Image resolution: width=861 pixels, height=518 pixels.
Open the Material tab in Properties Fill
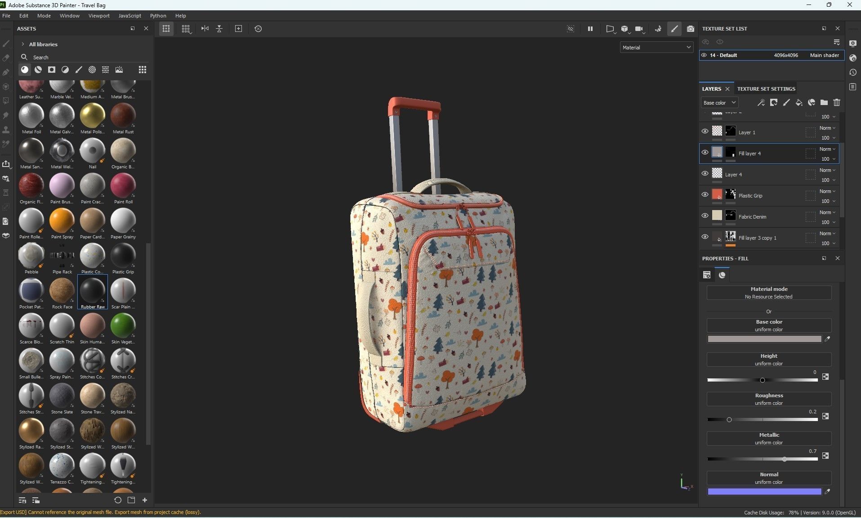722,275
